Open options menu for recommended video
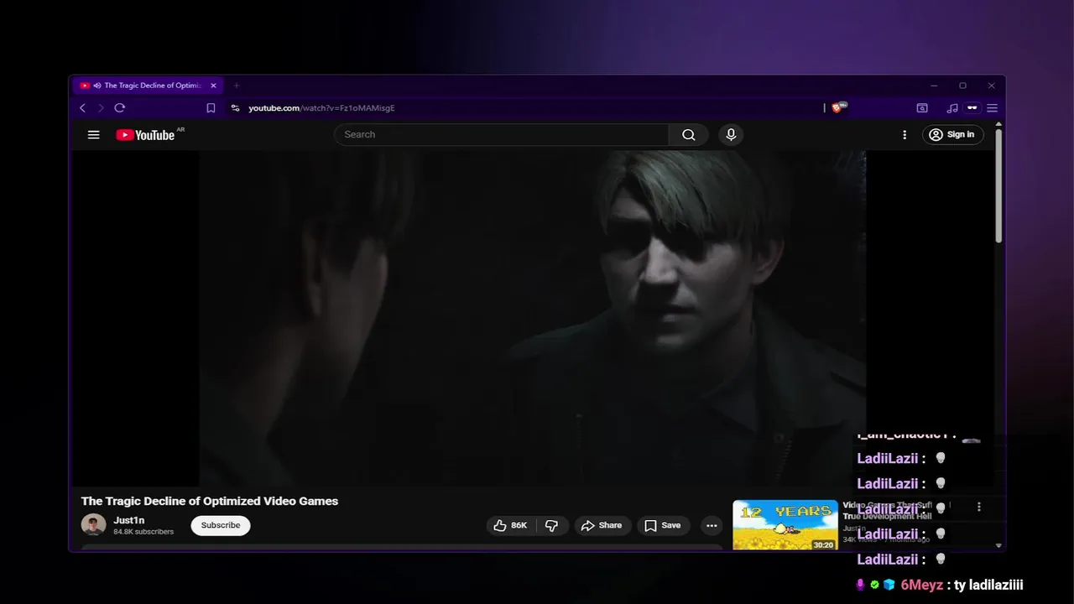 (x=978, y=507)
